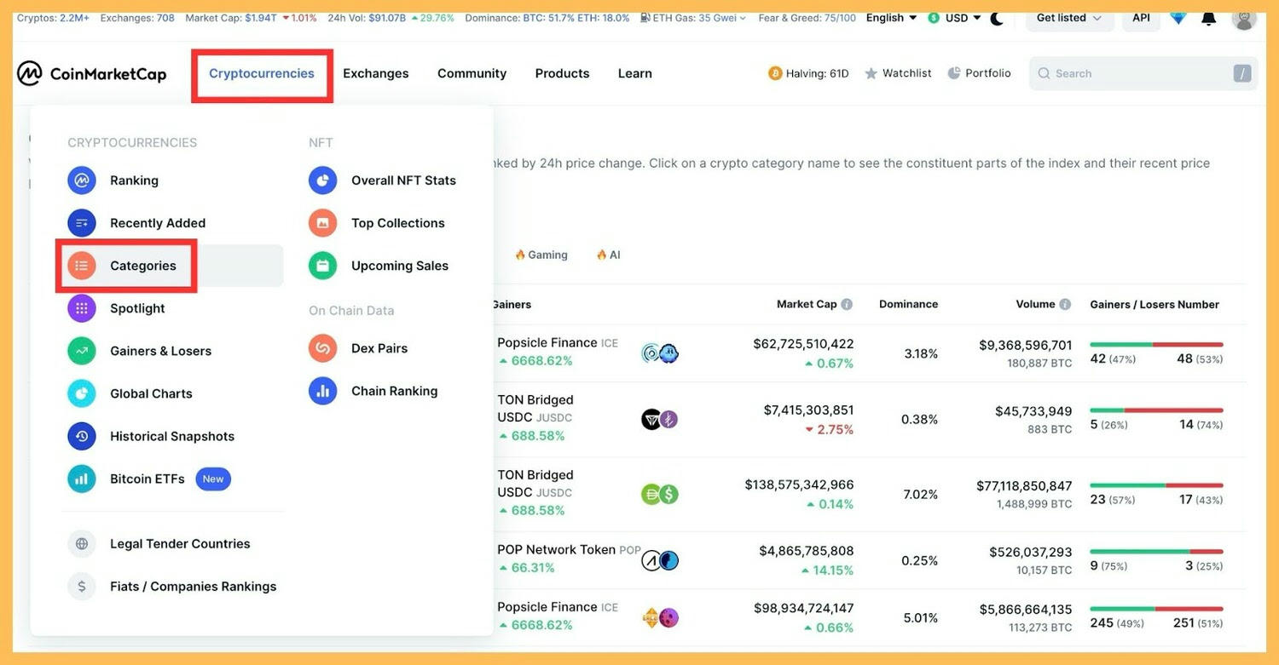Click the New badge beside Bitcoin ETFs
The image size is (1279, 665).
pos(213,479)
